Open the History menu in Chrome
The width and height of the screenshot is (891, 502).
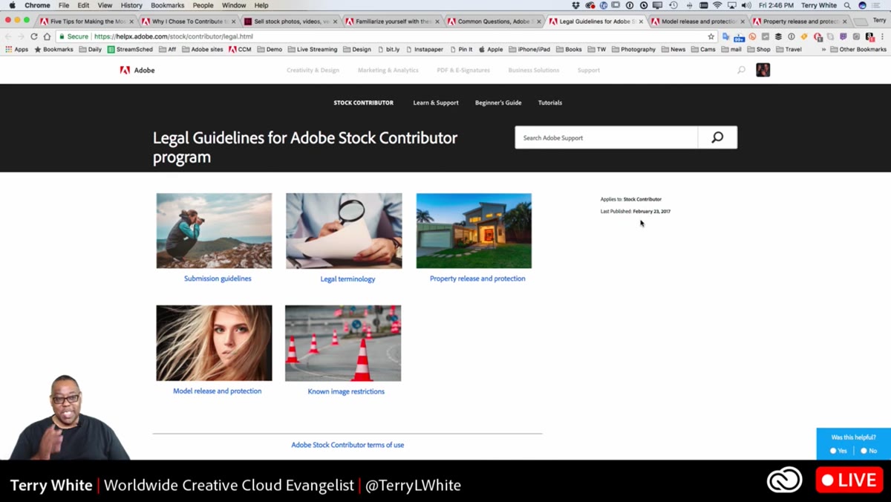(x=131, y=5)
